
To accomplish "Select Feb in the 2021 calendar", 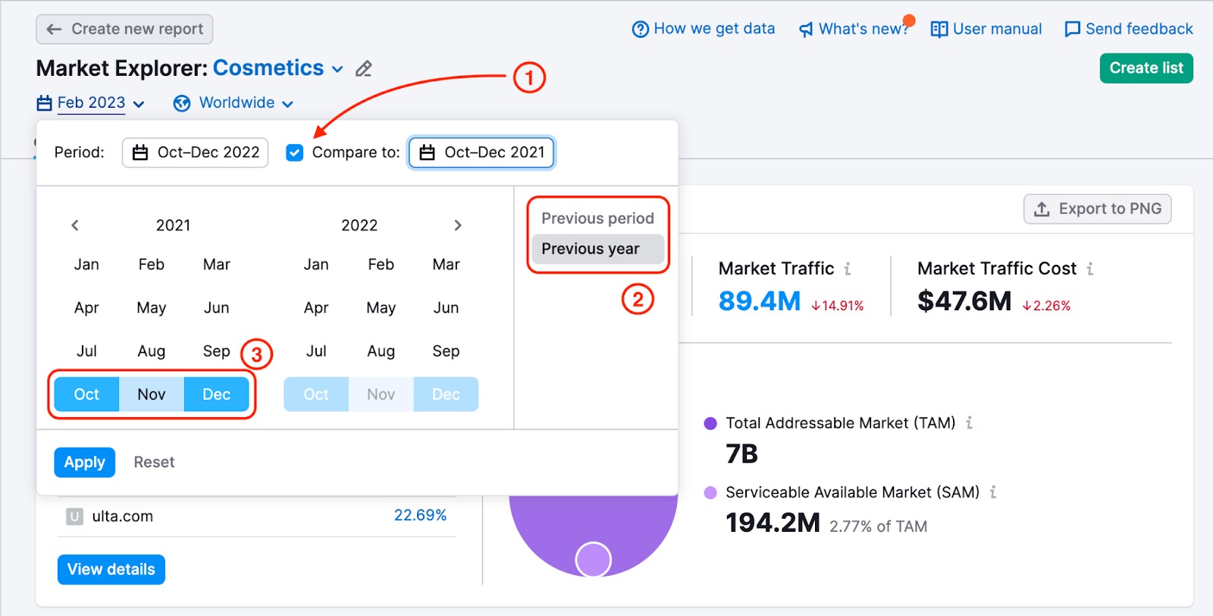I will click(x=152, y=265).
